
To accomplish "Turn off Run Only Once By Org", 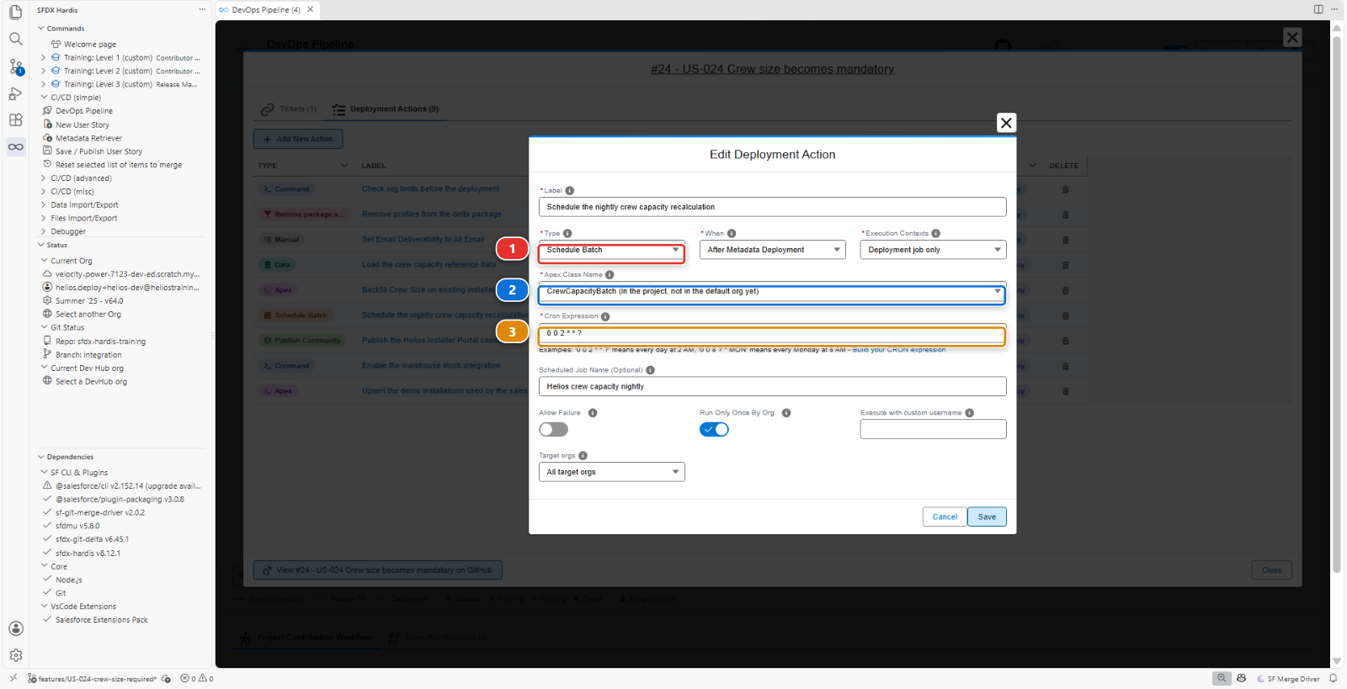I will [714, 430].
